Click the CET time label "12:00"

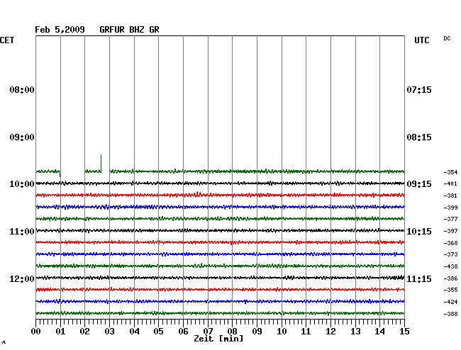coord(22,278)
